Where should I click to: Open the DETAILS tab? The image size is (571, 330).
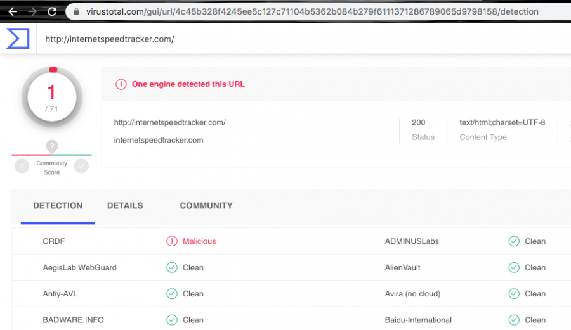(125, 206)
